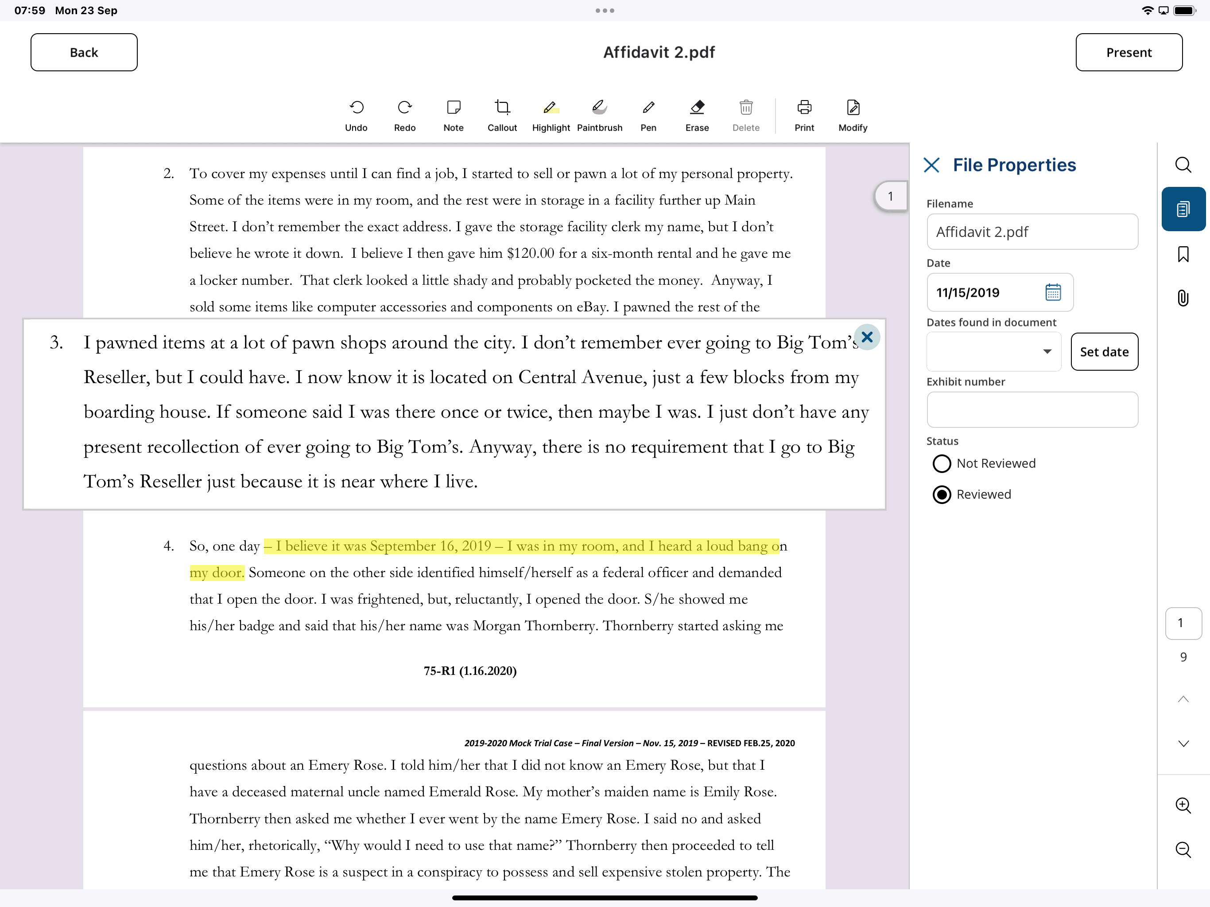The width and height of the screenshot is (1210, 907).
Task: Close the callout on paragraph 3
Action: (x=867, y=337)
